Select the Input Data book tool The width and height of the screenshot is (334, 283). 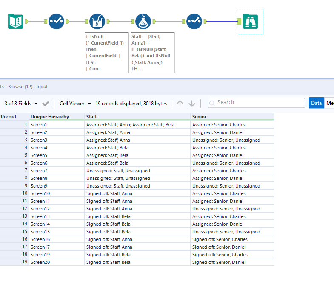pos(16,21)
